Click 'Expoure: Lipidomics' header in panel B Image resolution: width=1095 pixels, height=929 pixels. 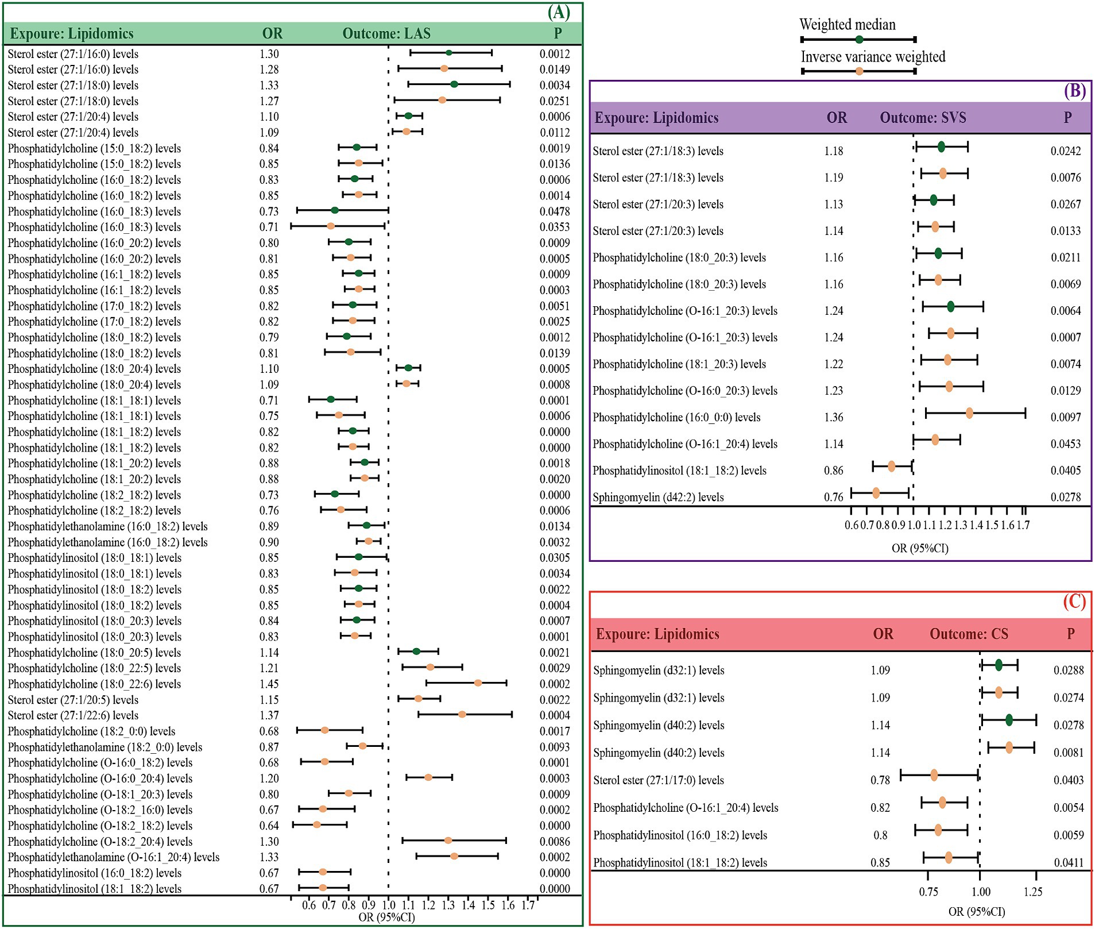656,118
